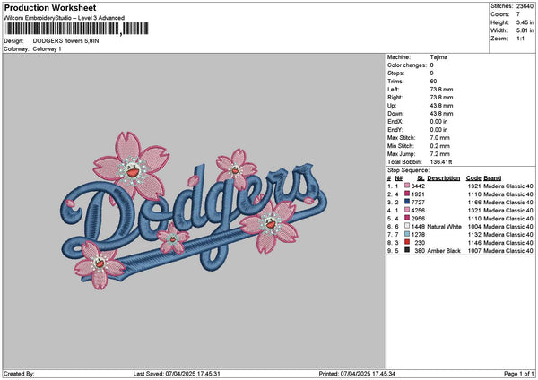
Task: Click the Max Jump value 7.2 mm
Action: 440,154
